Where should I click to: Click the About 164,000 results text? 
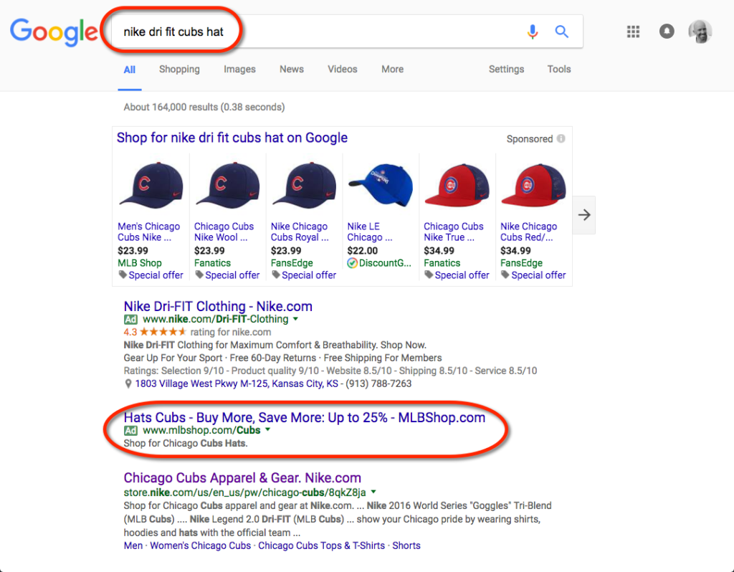point(204,108)
